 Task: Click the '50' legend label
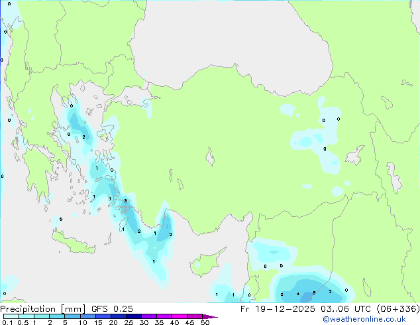(x=205, y=322)
